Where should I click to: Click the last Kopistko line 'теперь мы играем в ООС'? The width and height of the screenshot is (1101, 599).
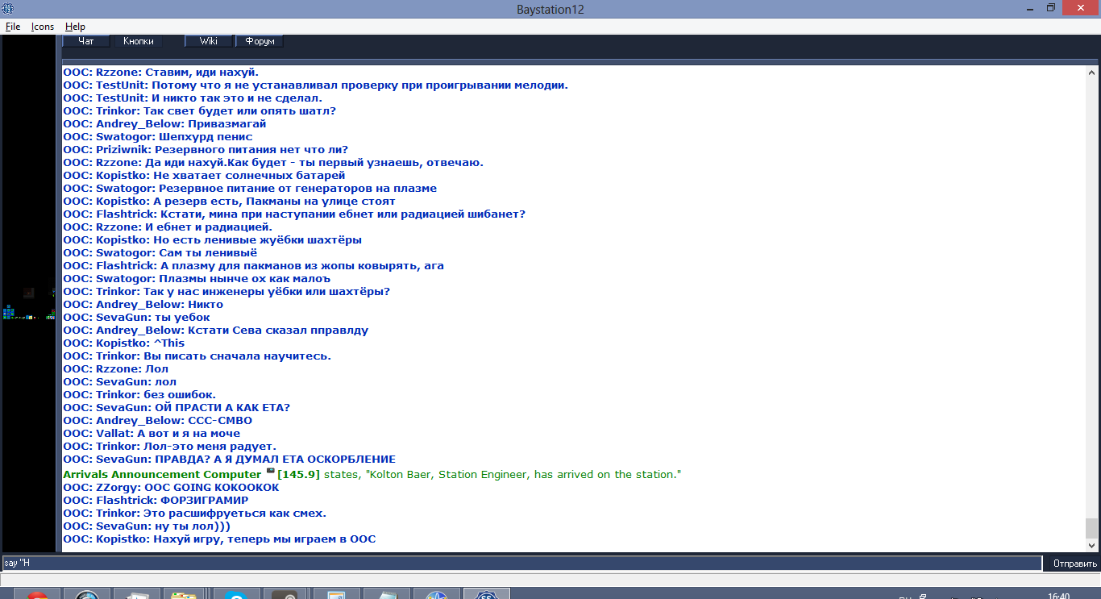coord(219,539)
